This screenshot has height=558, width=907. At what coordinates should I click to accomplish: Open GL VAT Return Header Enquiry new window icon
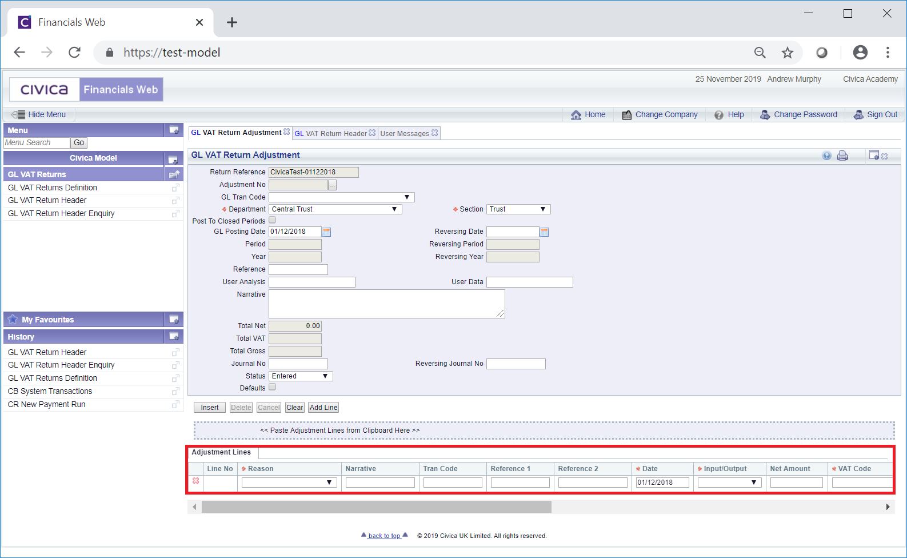pyautogui.click(x=175, y=213)
